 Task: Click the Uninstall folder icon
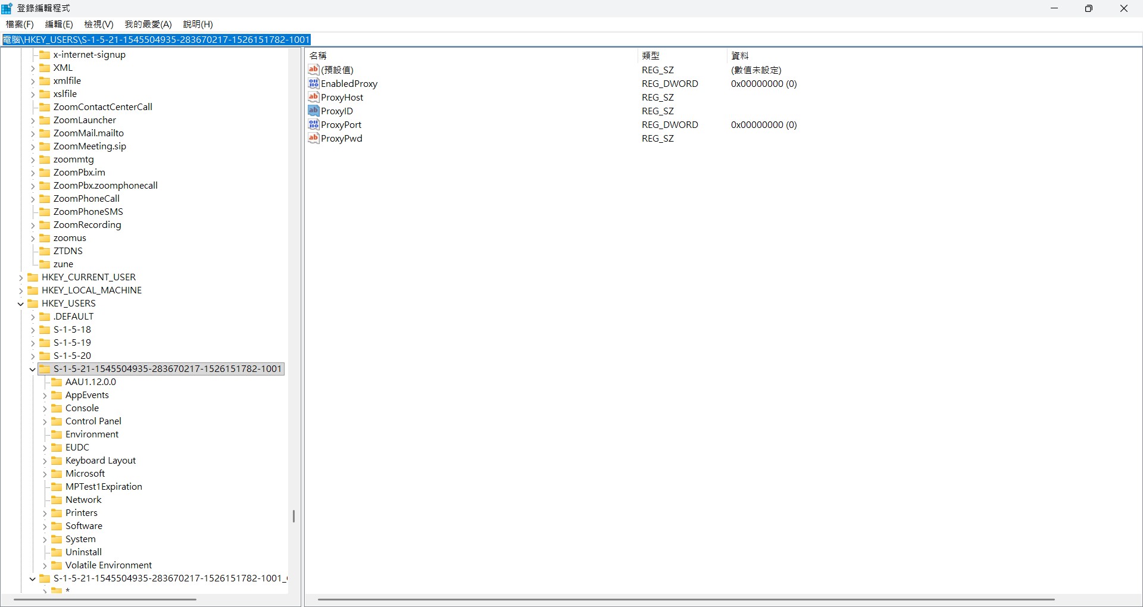pos(57,552)
